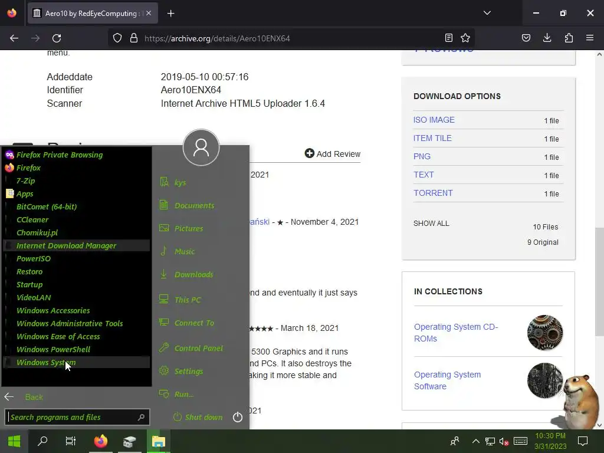
Task: Click the Windows Start button on taskbar
Action: pos(14,441)
